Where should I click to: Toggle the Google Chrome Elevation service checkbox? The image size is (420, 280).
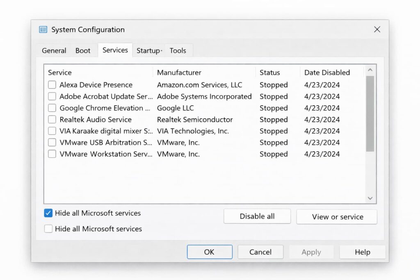[x=52, y=108]
